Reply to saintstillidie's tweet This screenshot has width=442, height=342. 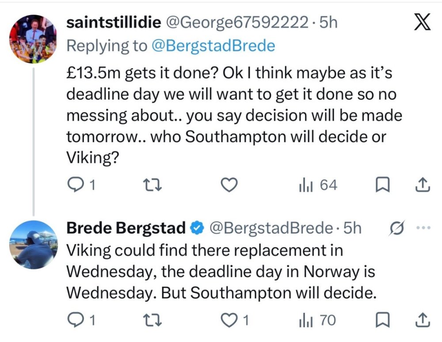[x=81, y=185]
